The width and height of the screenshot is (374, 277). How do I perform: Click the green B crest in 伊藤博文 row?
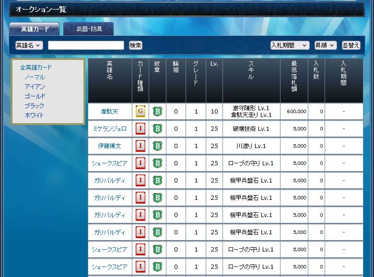click(x=157, y=146)
